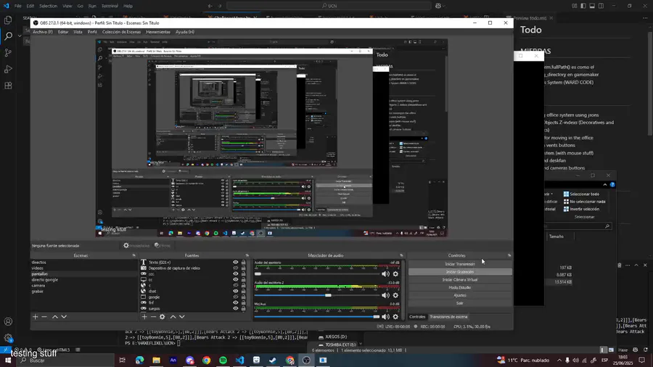
Task: Open Colección de Escenas menu
Action: (121, 32)
